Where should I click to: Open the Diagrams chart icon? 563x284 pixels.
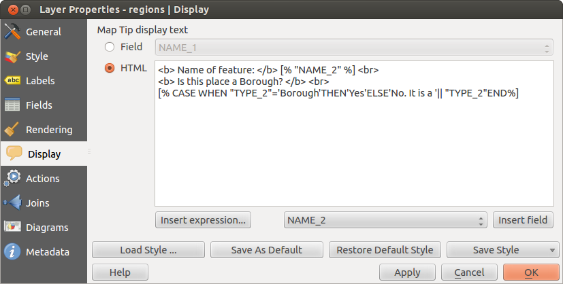(12, 228)
